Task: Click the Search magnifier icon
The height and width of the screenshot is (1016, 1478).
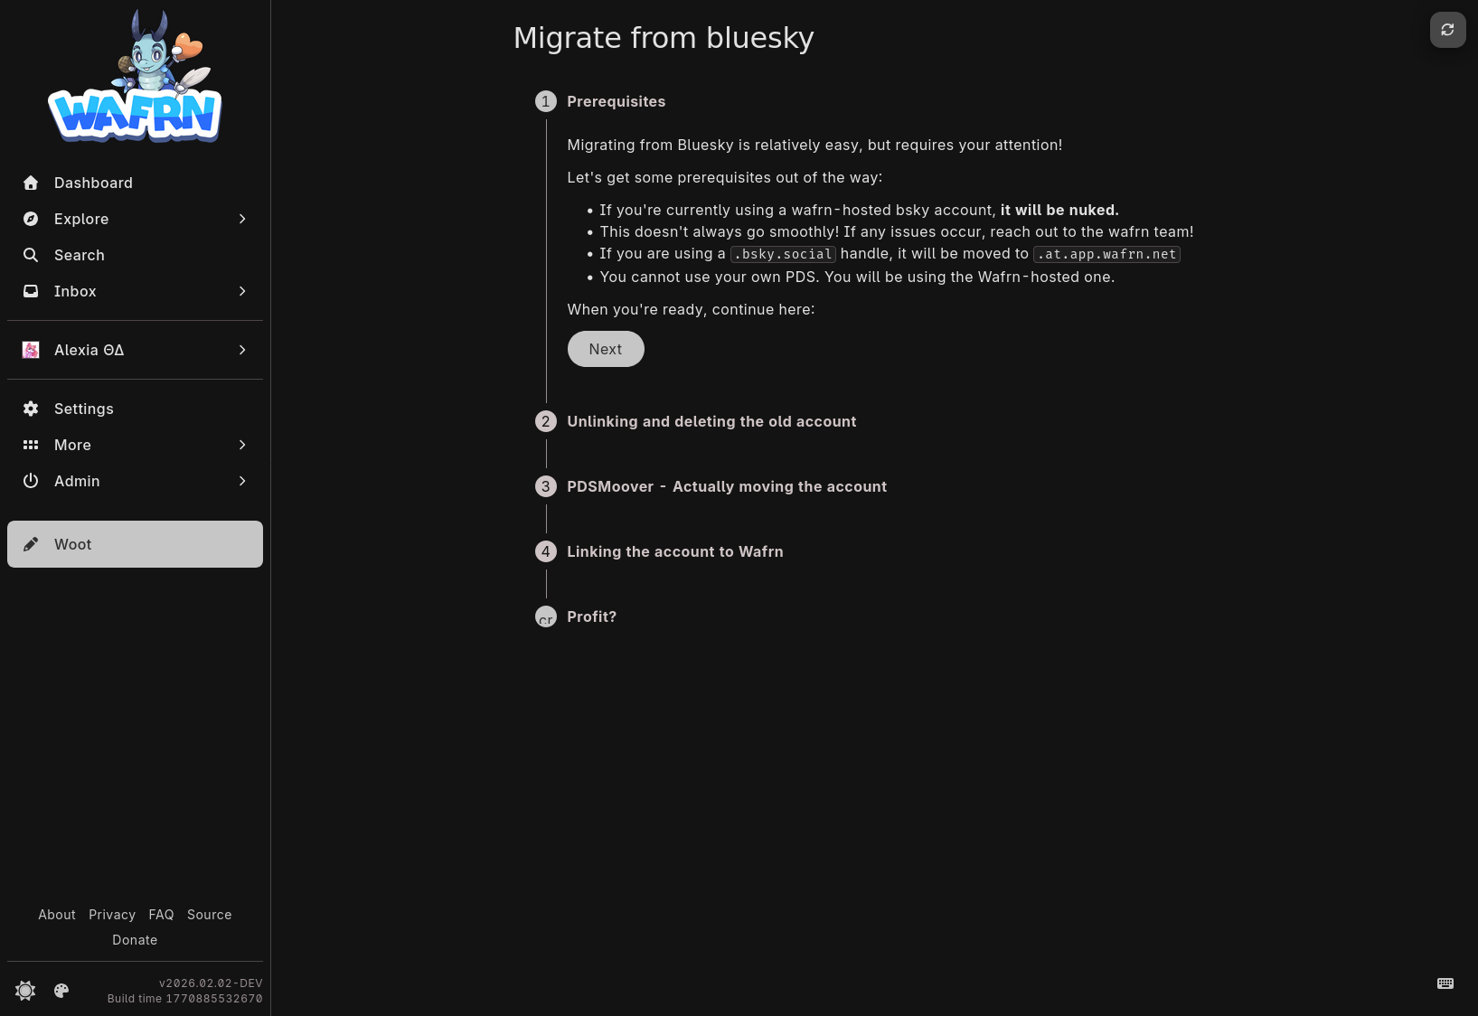Action: point(31,255)
